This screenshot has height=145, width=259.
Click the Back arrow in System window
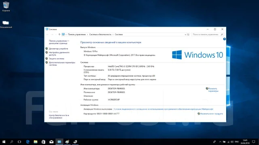tap(48, 35)
